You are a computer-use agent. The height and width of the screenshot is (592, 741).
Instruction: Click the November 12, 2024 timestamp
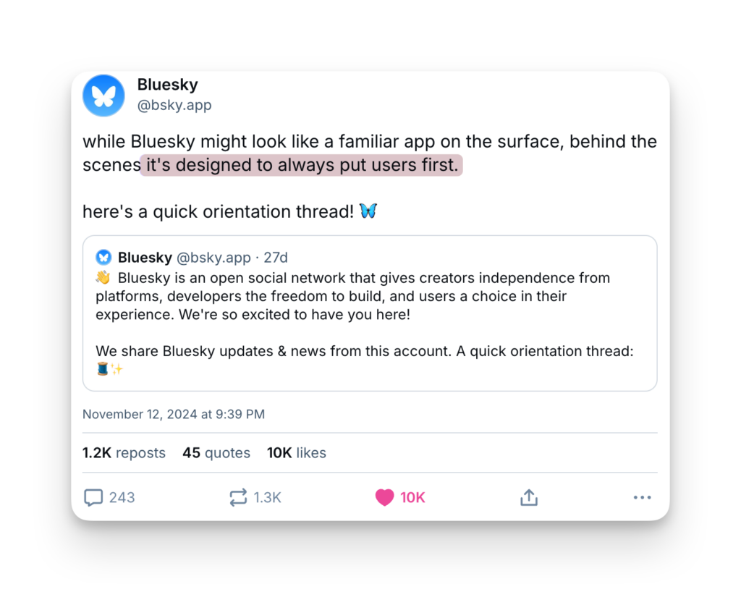click(174, 415)
